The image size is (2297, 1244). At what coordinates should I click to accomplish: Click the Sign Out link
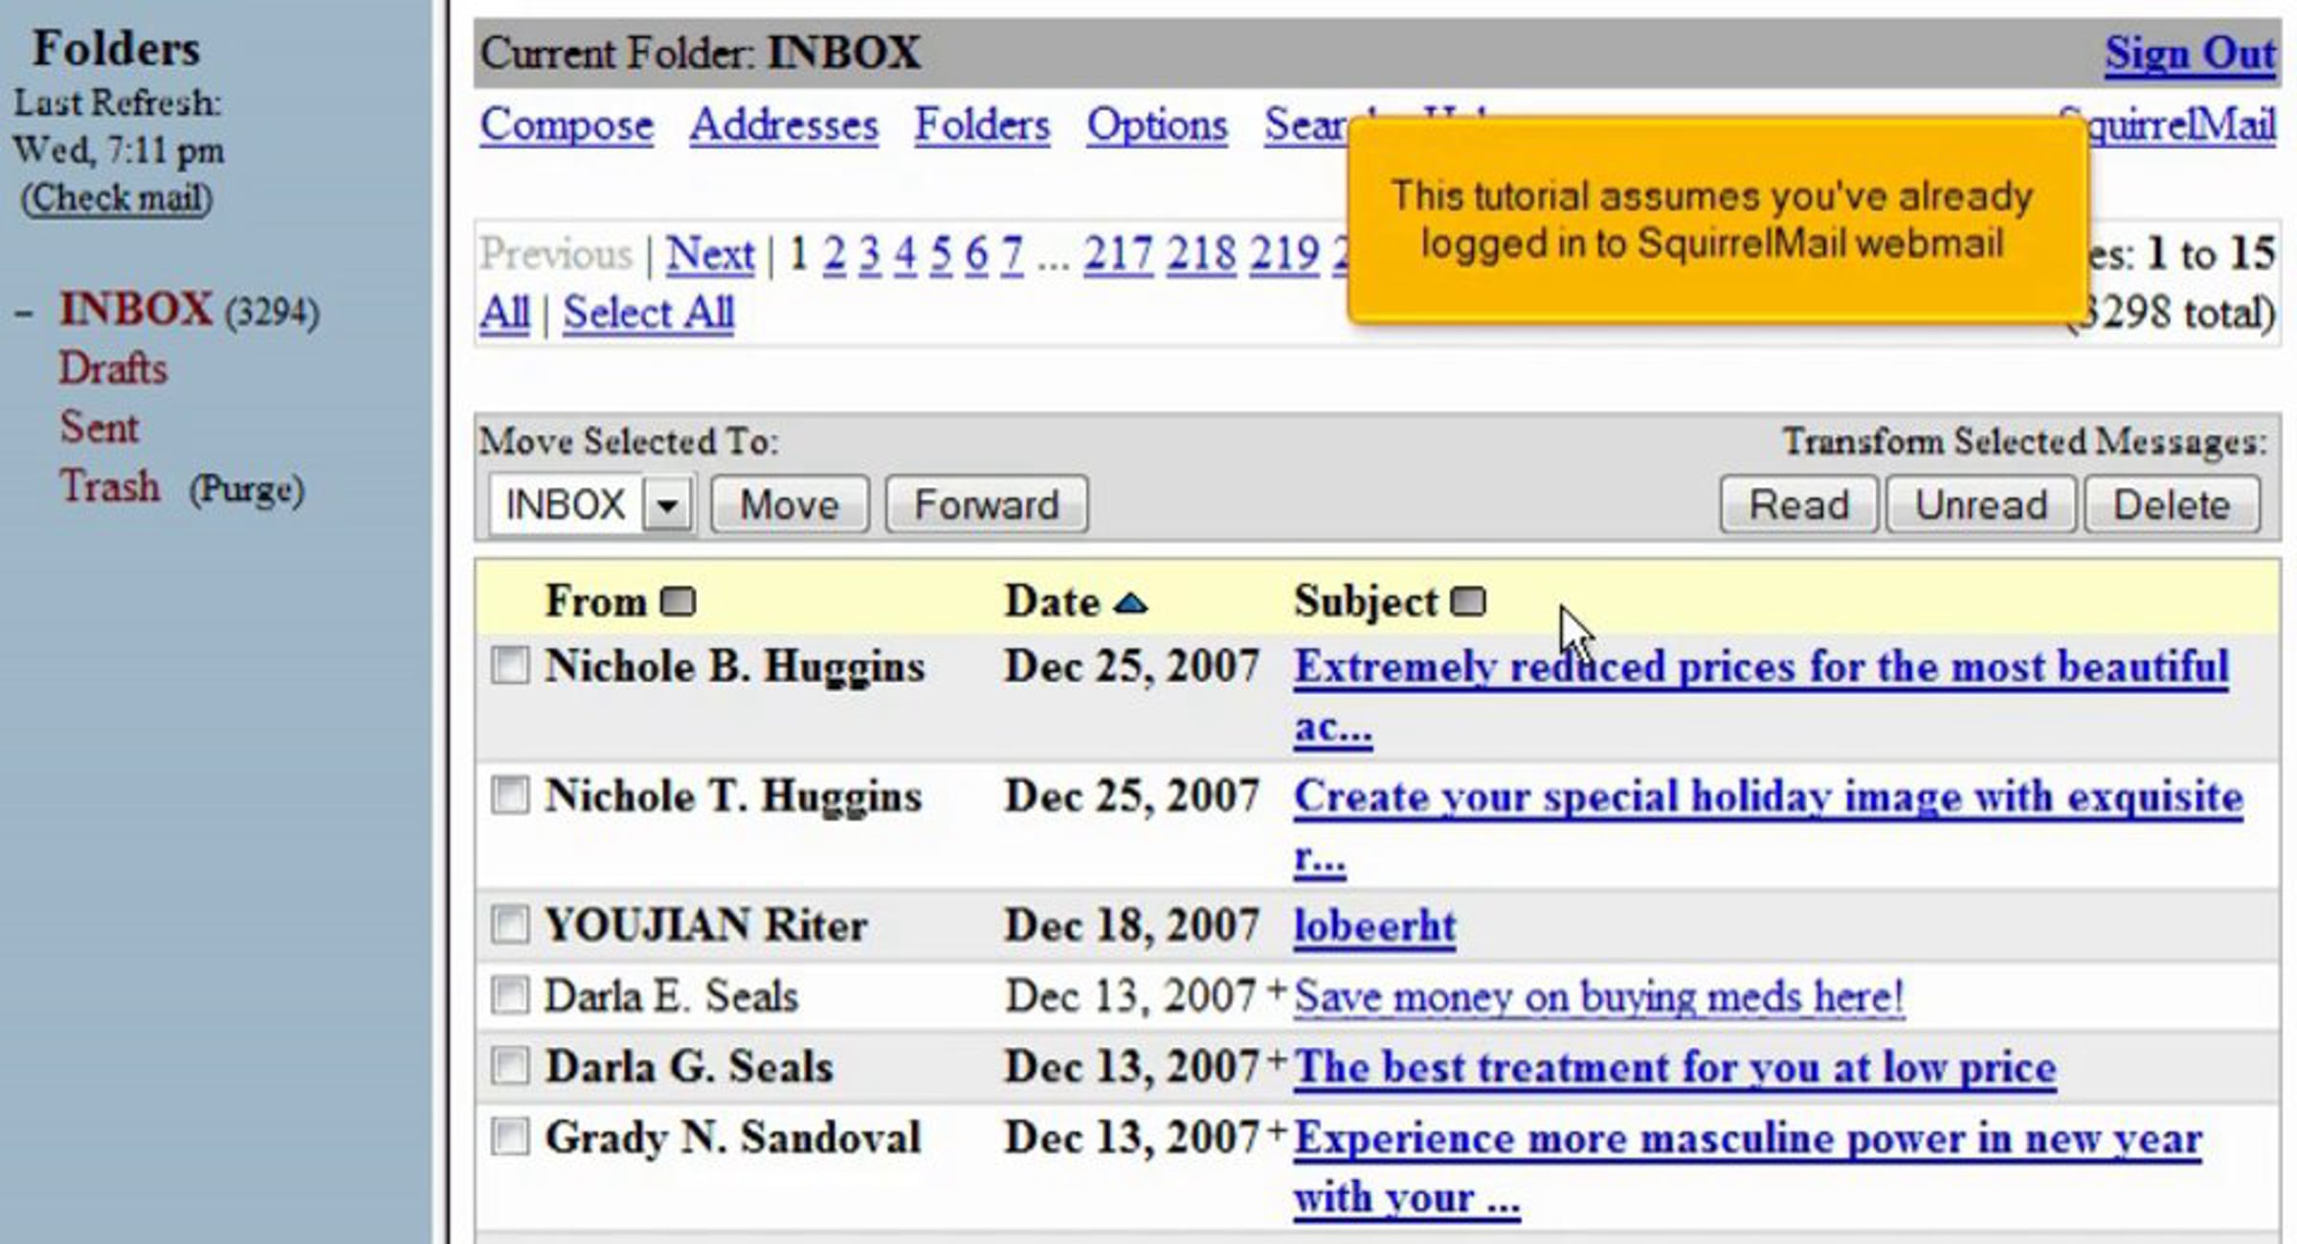click(2189, 54)
